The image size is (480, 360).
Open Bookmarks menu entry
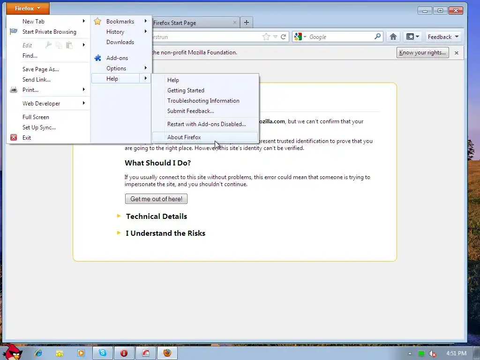point(120,22)
